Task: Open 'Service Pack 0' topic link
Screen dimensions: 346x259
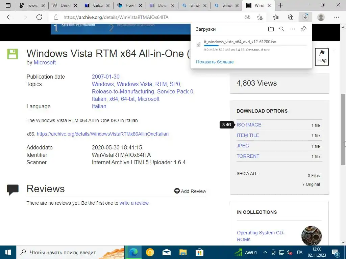Action: tap(175, 91)
